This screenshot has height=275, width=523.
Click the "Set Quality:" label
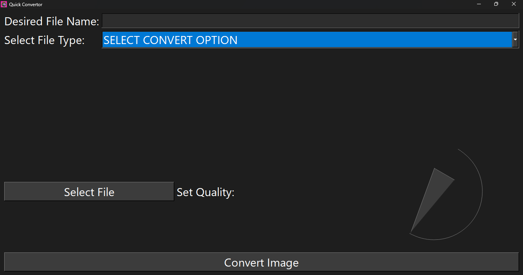coord(205,192)
